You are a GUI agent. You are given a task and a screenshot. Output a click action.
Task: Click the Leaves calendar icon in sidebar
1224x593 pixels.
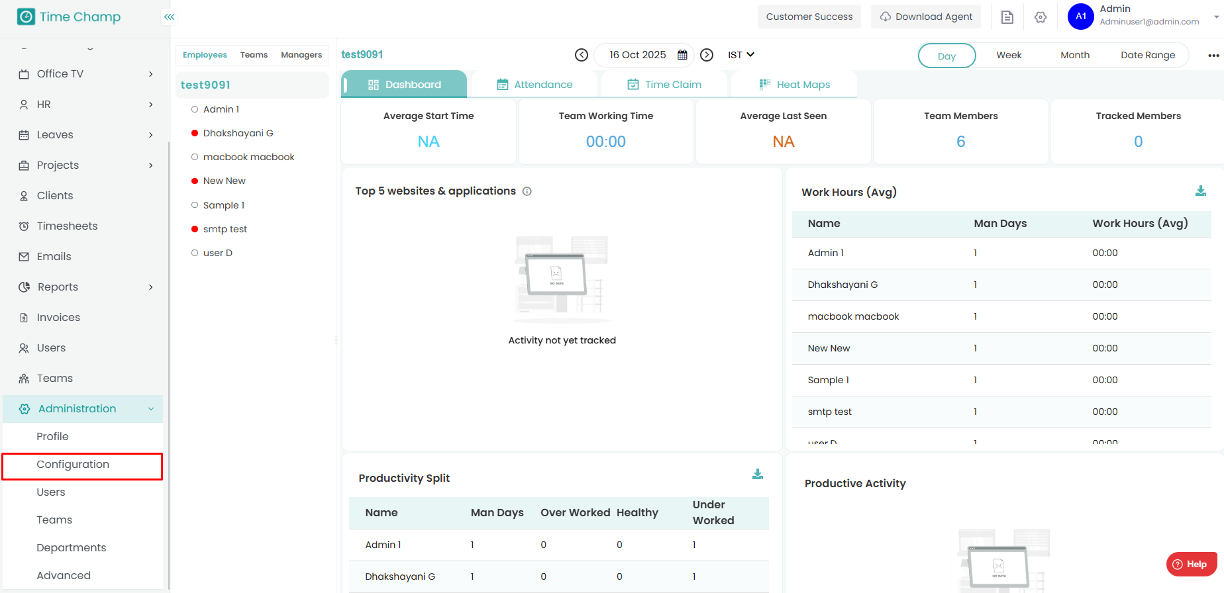pyautogui.click(x=24, y=135)
